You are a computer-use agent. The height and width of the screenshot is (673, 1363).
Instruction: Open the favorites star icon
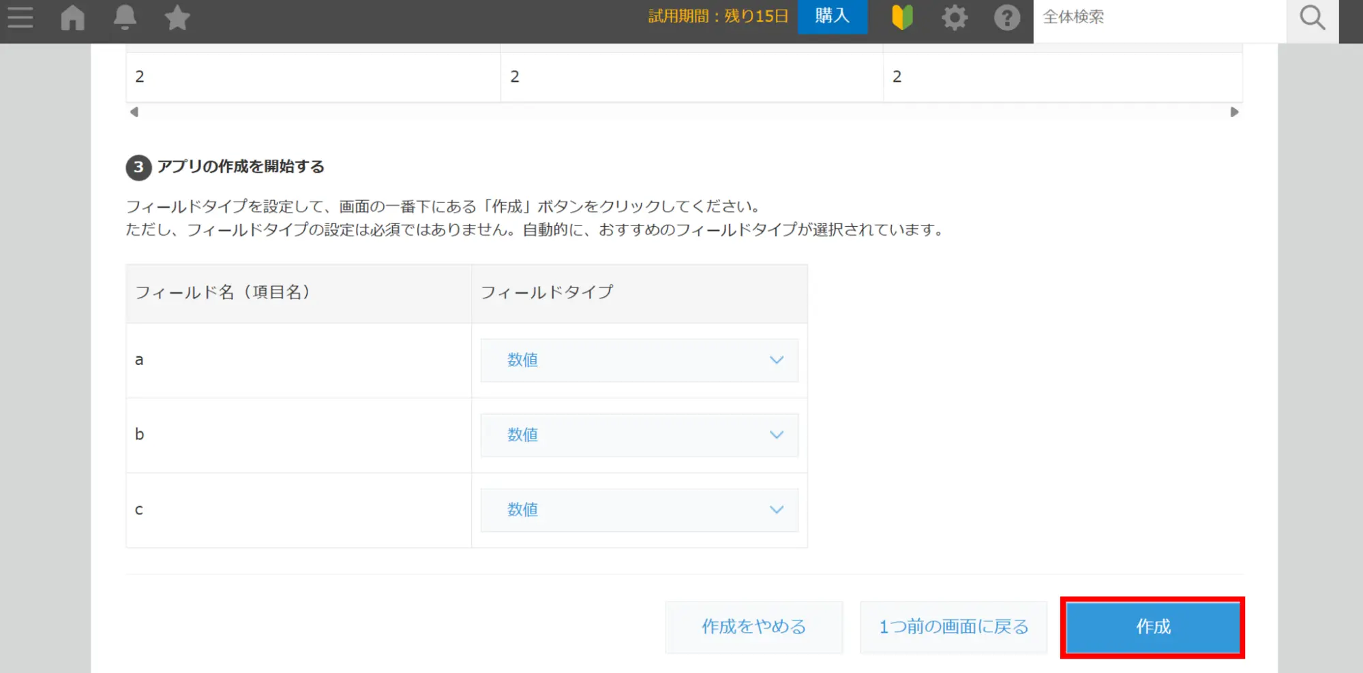177,17
